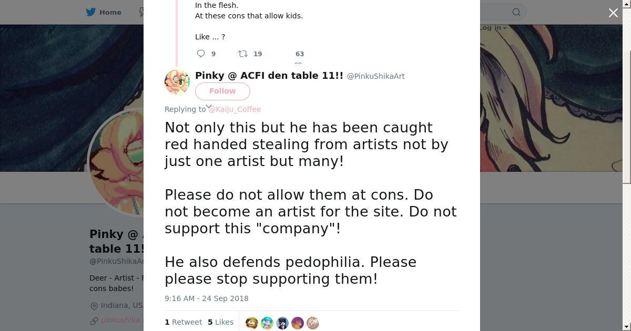The height and width of the screenshot is (331, 631).
Task: Open Pinky's avatar next to the tweet
Action: click(177, 82)
